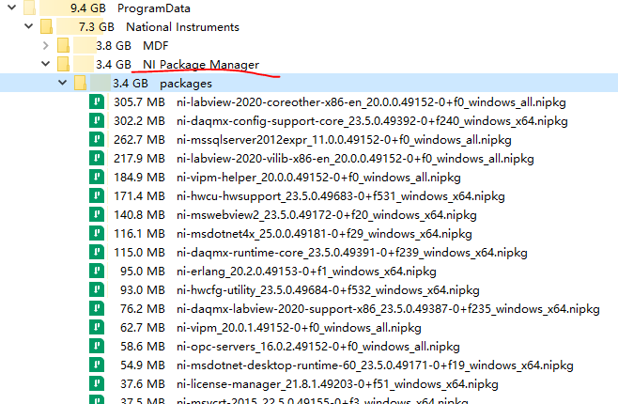Screen dimensions: 618x404
Task: Select the packages folder name
Action: click(186, 84)
